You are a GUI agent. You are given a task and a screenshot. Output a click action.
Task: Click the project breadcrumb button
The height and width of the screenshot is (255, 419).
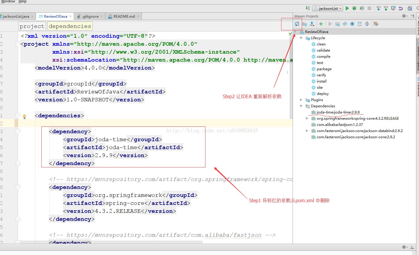(x=32, y=26)
